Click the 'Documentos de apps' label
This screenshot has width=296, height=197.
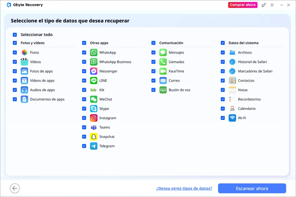pyautogui.click(x=47, y=99)
